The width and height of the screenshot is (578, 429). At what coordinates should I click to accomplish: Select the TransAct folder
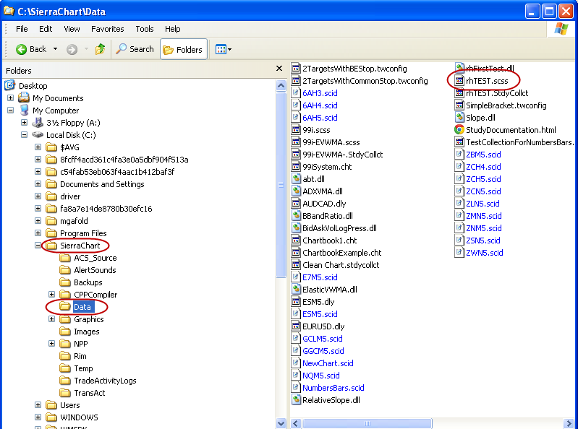89,393
